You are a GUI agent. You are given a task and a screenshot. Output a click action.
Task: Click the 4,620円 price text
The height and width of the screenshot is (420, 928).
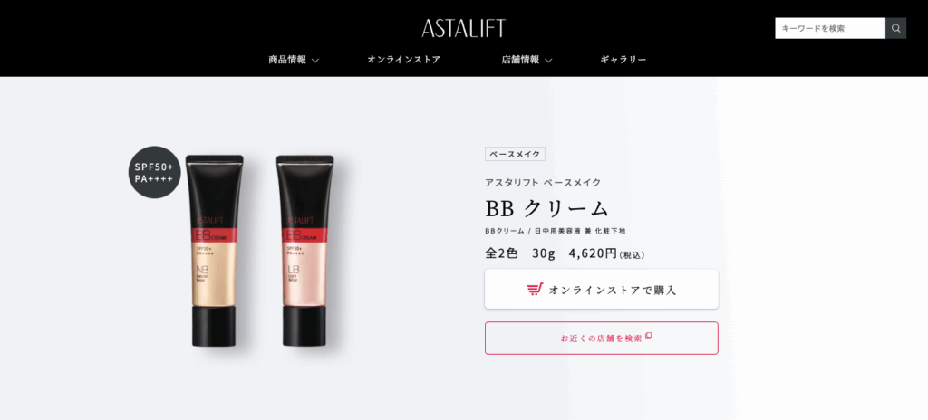click(593, 253)
